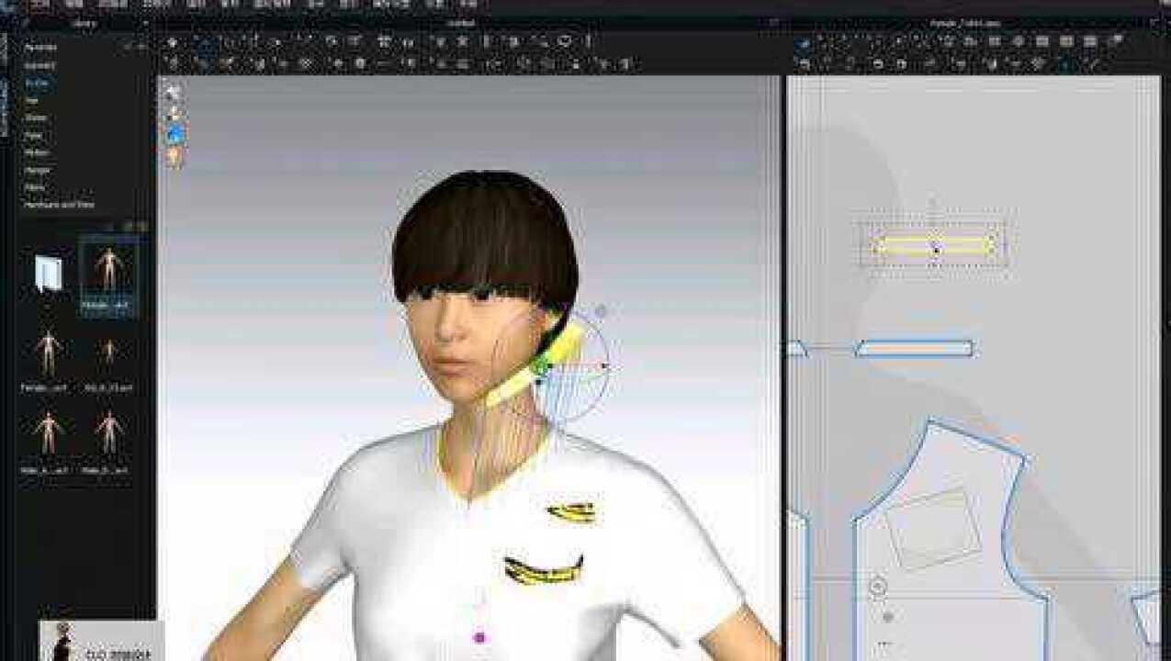Click the blue avatar display icon on the viewport edge
This screenshot has height=661, width=1171.
point(173,131)
